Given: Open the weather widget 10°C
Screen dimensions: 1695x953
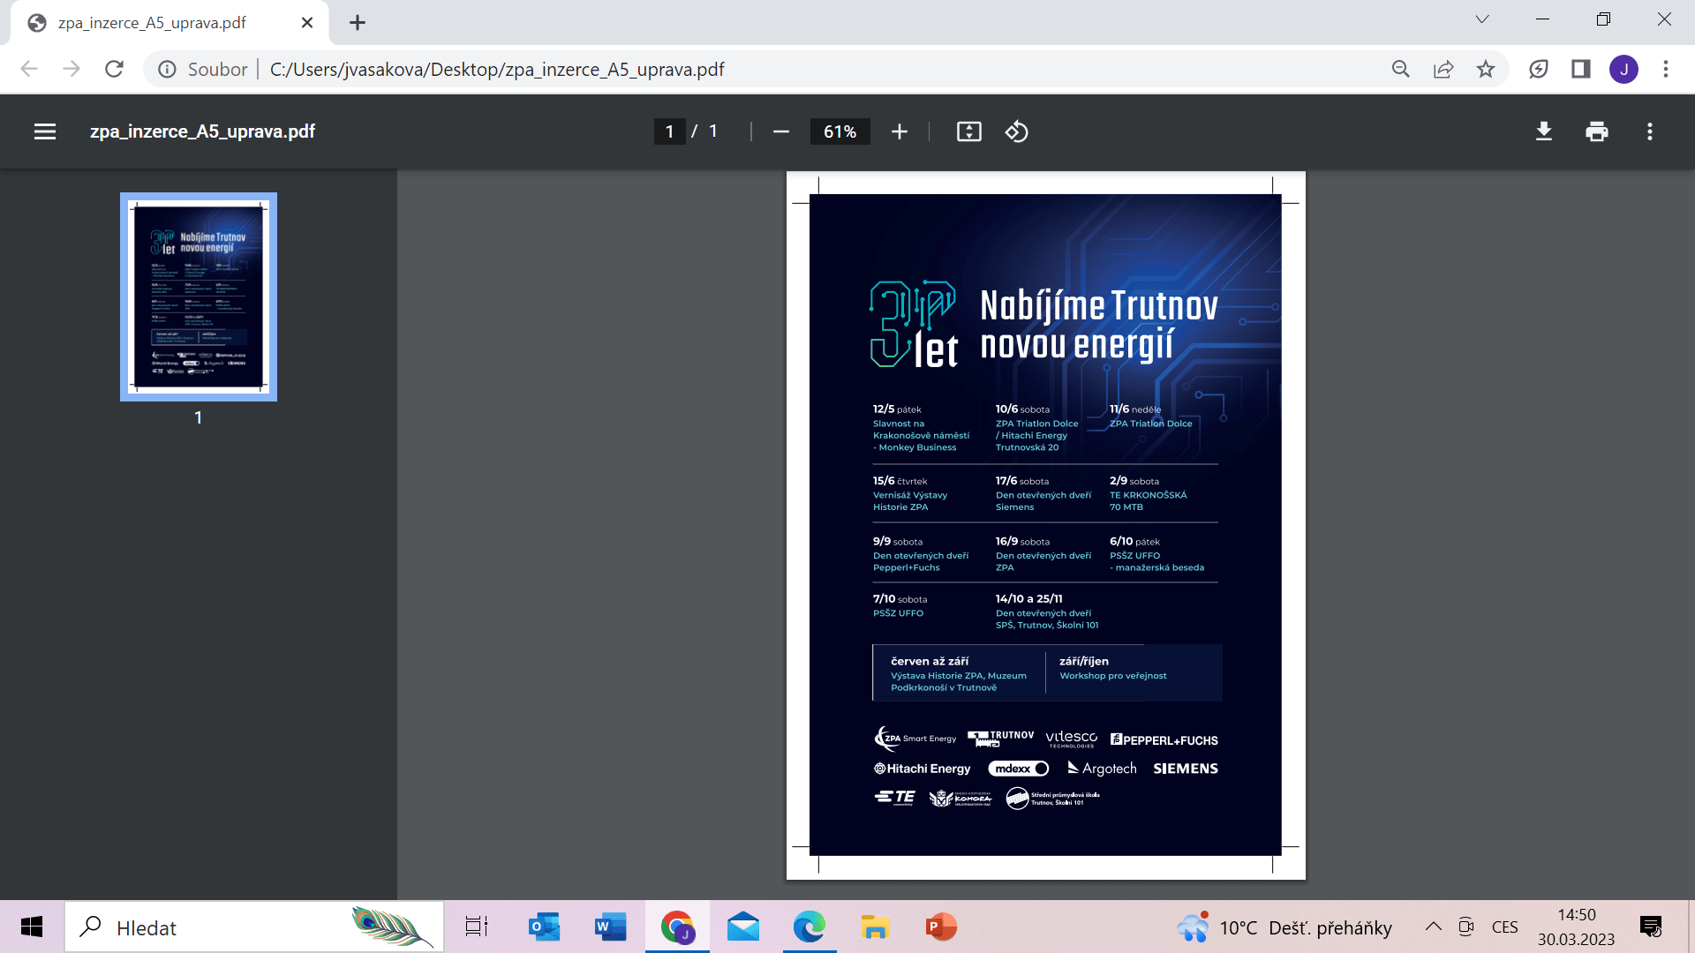Looking at the screenshot, I should pyautogui.click(x=1284, y=927).
